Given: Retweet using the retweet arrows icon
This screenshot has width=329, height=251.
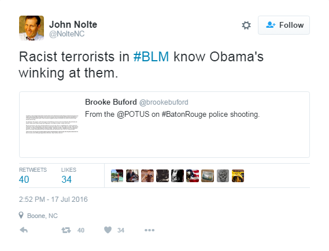Looking at the screenshot, I should click(66, 230).
